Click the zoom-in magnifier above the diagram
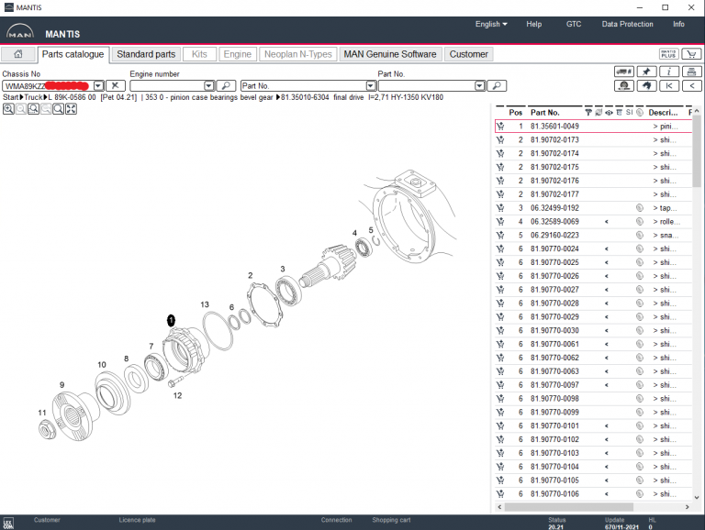Screen dimensions: 705x530 point(8,109)
